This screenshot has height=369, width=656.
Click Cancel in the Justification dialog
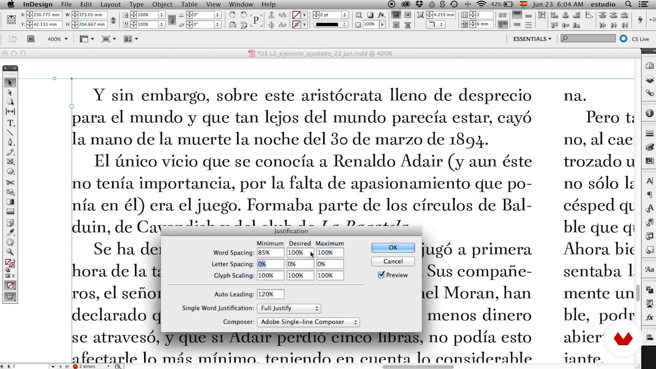[x=393, y=261]
